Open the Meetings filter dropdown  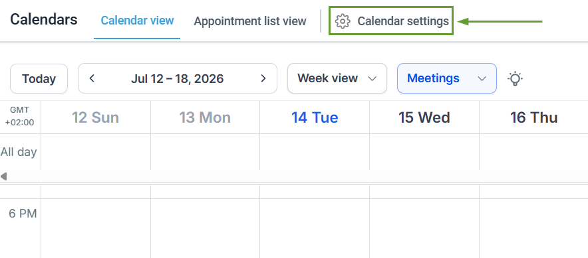pyautogui.click(x=447, y=78)
